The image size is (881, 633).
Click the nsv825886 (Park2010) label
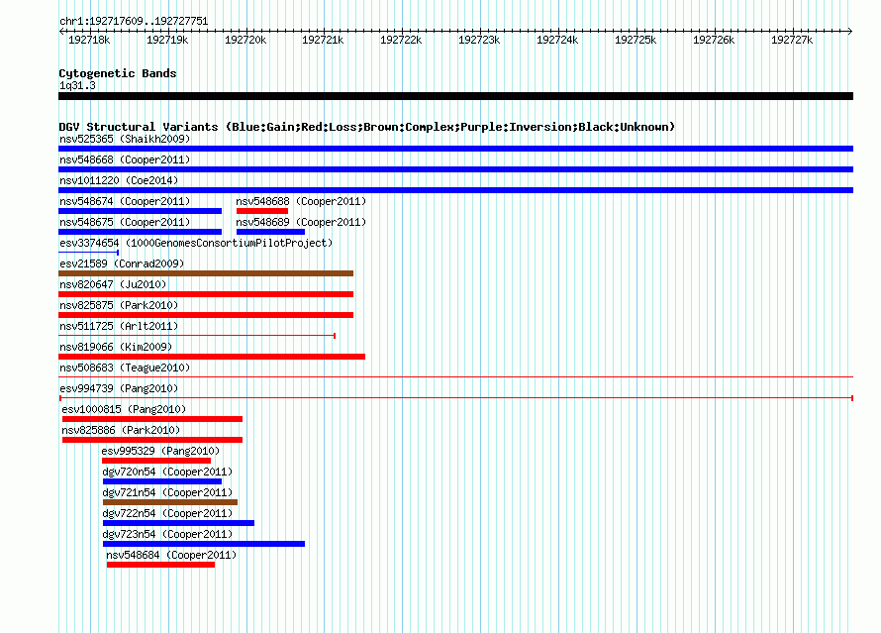point(121,430)
